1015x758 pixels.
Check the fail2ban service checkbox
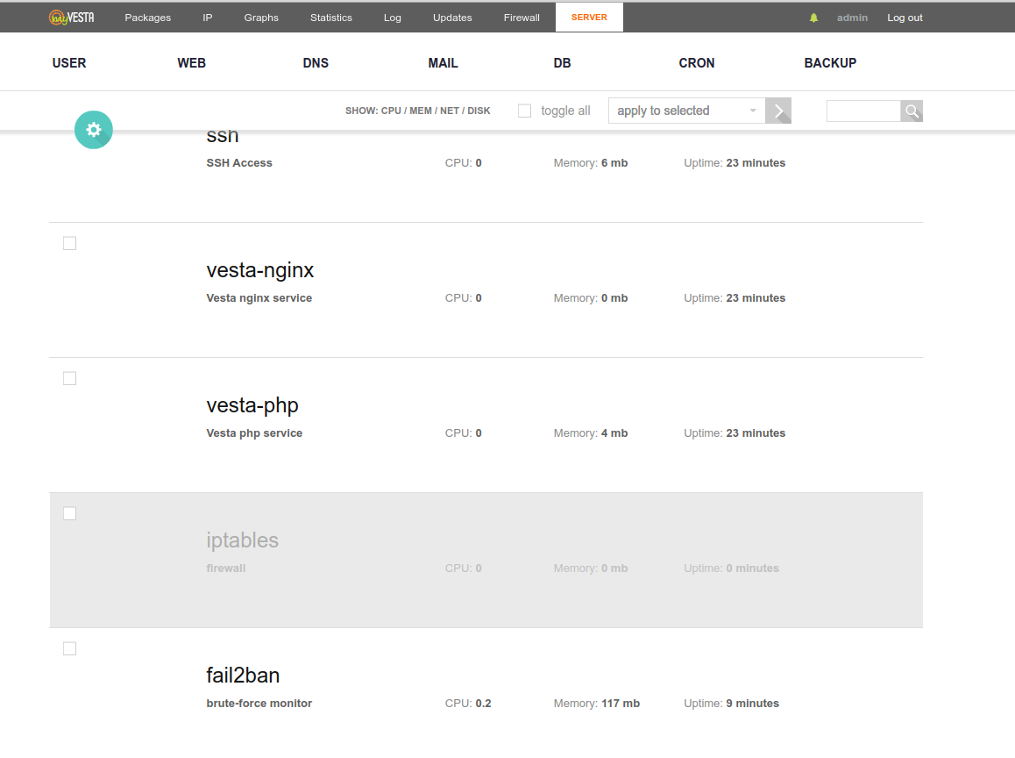pos(70,648)
